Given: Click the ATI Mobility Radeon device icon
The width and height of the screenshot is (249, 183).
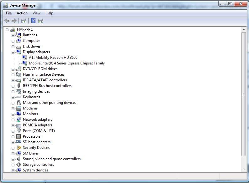Looking at the screenshot, I should 25,58.
